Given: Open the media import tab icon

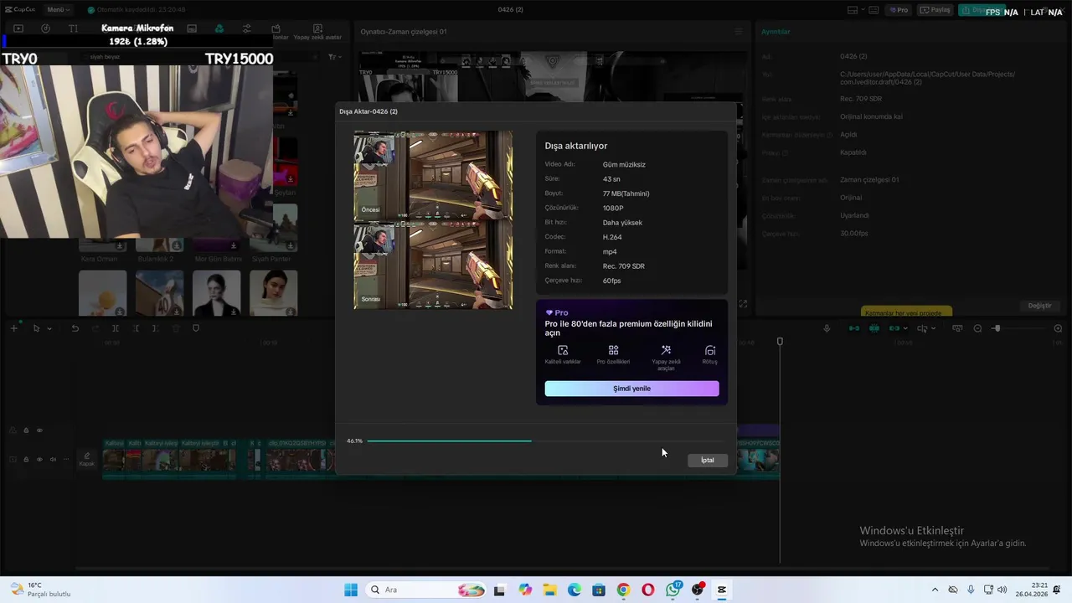Looking at the screenshot, I should [x=18, y=28].
